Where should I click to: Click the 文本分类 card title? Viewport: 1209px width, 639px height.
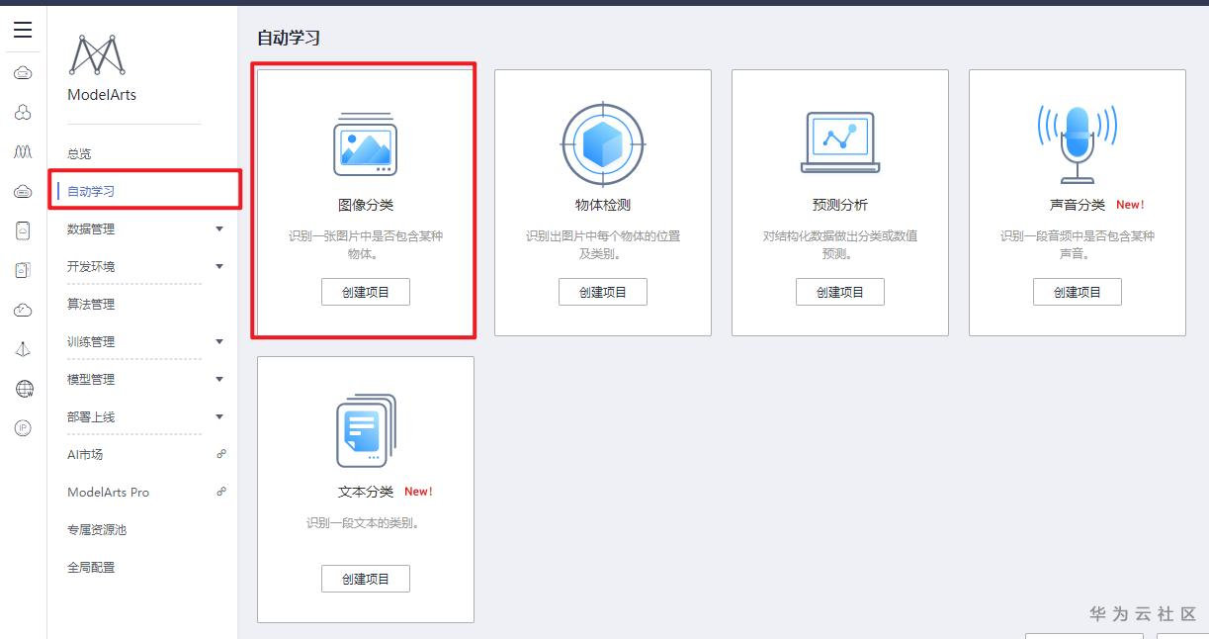click(x=366, y=492)
